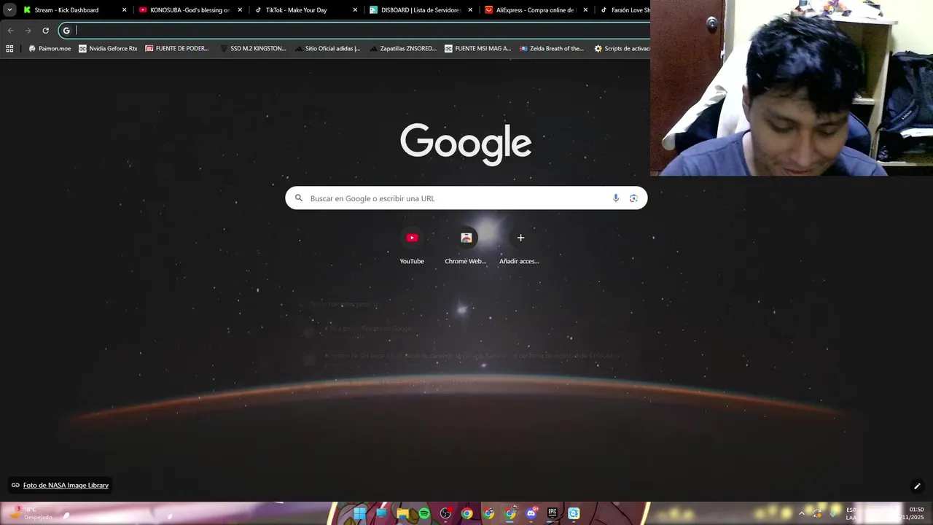Open the Chrome Web Store shortcut
The image size is (933, 525).
pos(466,246)
